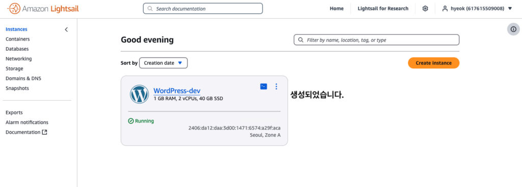Open the Sort by Creation date dropdown
522x187 pixels.
click(x=163, y=63)
